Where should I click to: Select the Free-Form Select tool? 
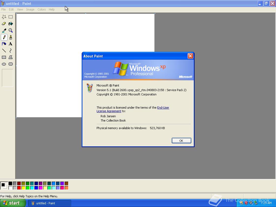(4, 17)
